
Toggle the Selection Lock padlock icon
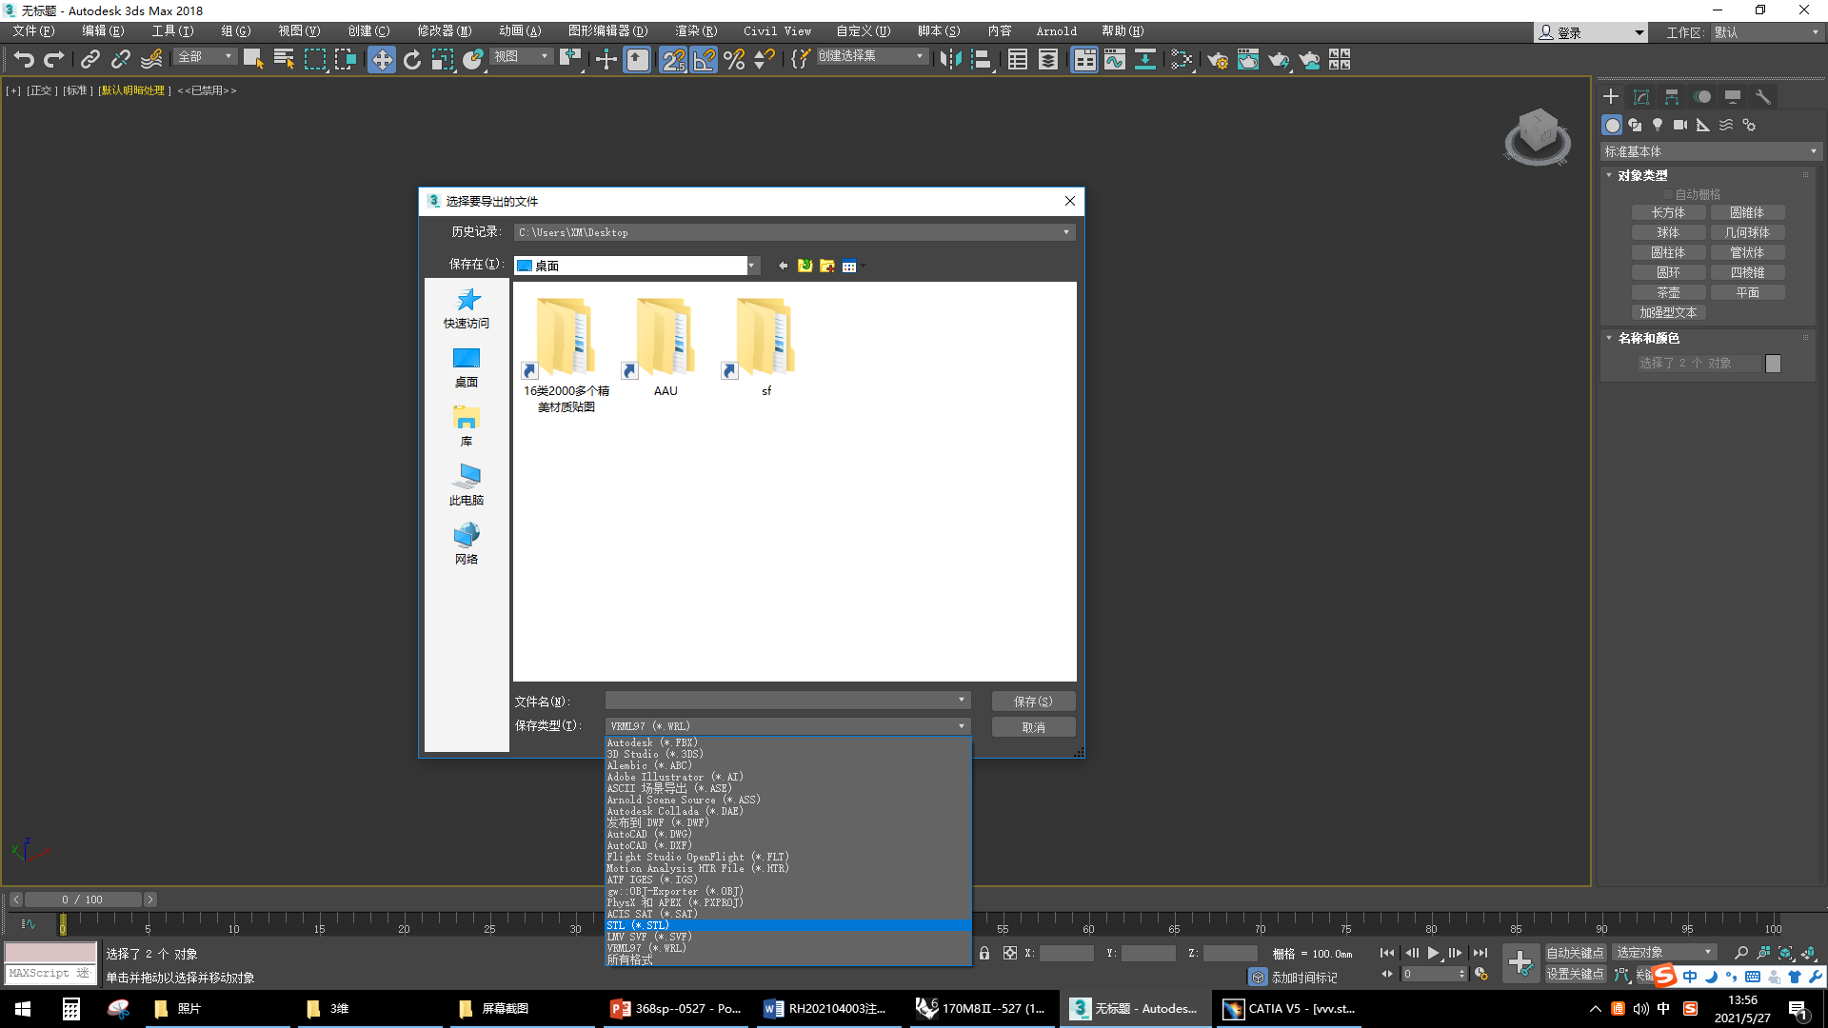pos(984,953)
